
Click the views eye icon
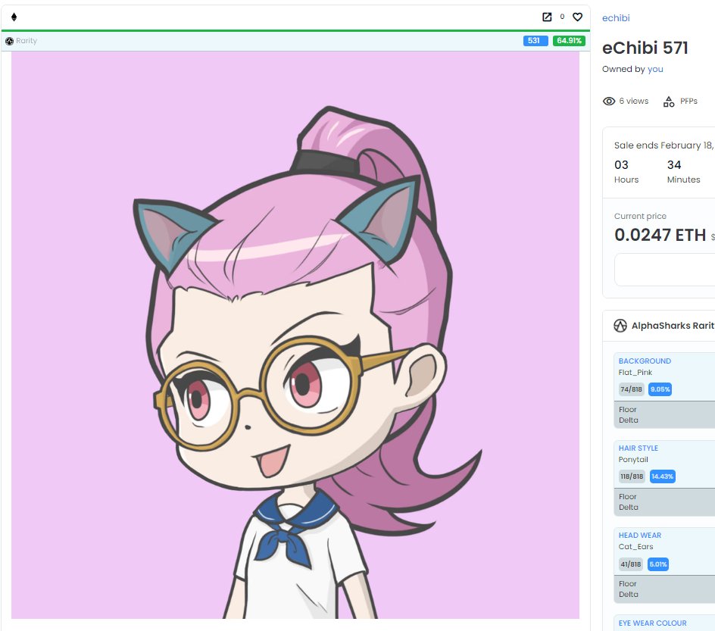(x=609, y=102)
